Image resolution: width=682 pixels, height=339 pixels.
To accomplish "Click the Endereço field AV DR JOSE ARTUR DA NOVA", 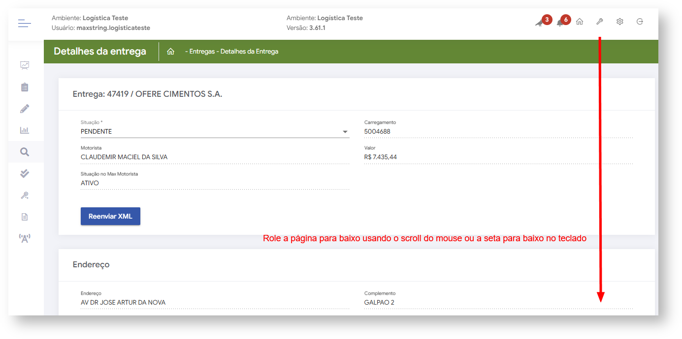I will 215,303.
